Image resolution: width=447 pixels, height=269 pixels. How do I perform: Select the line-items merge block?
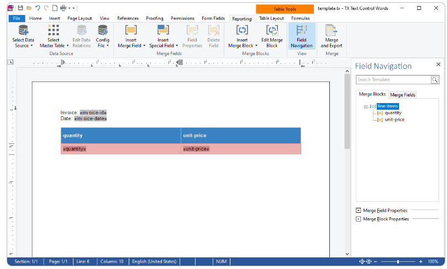[388, 106]
